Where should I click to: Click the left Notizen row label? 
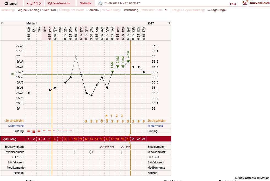point(19,173)
